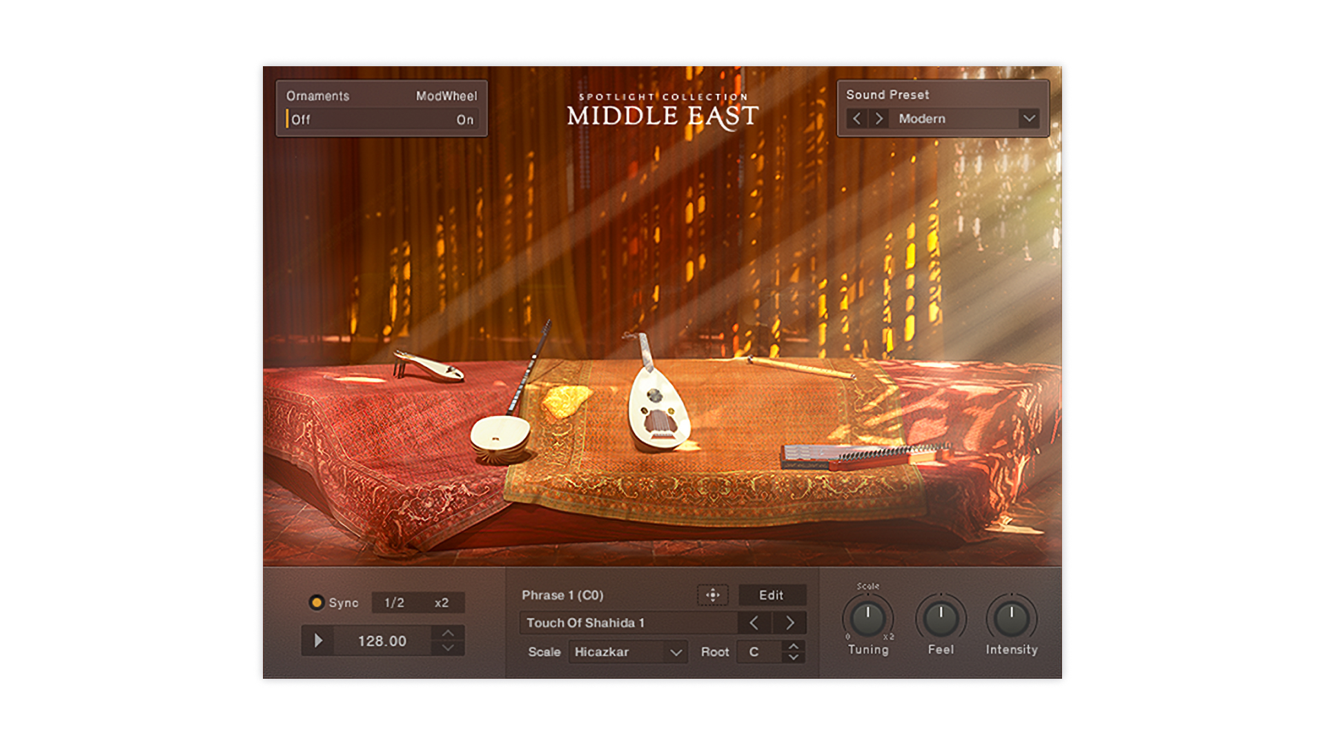Select the 1/2 speed option
Image resolution: width=1325 pixels, height=745 pixels.
394,602
